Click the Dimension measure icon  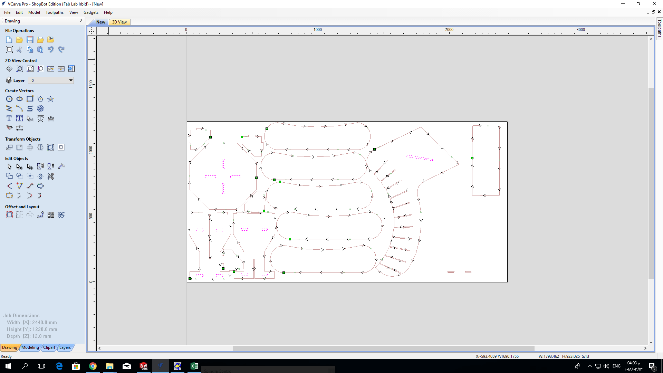point(20,128)
